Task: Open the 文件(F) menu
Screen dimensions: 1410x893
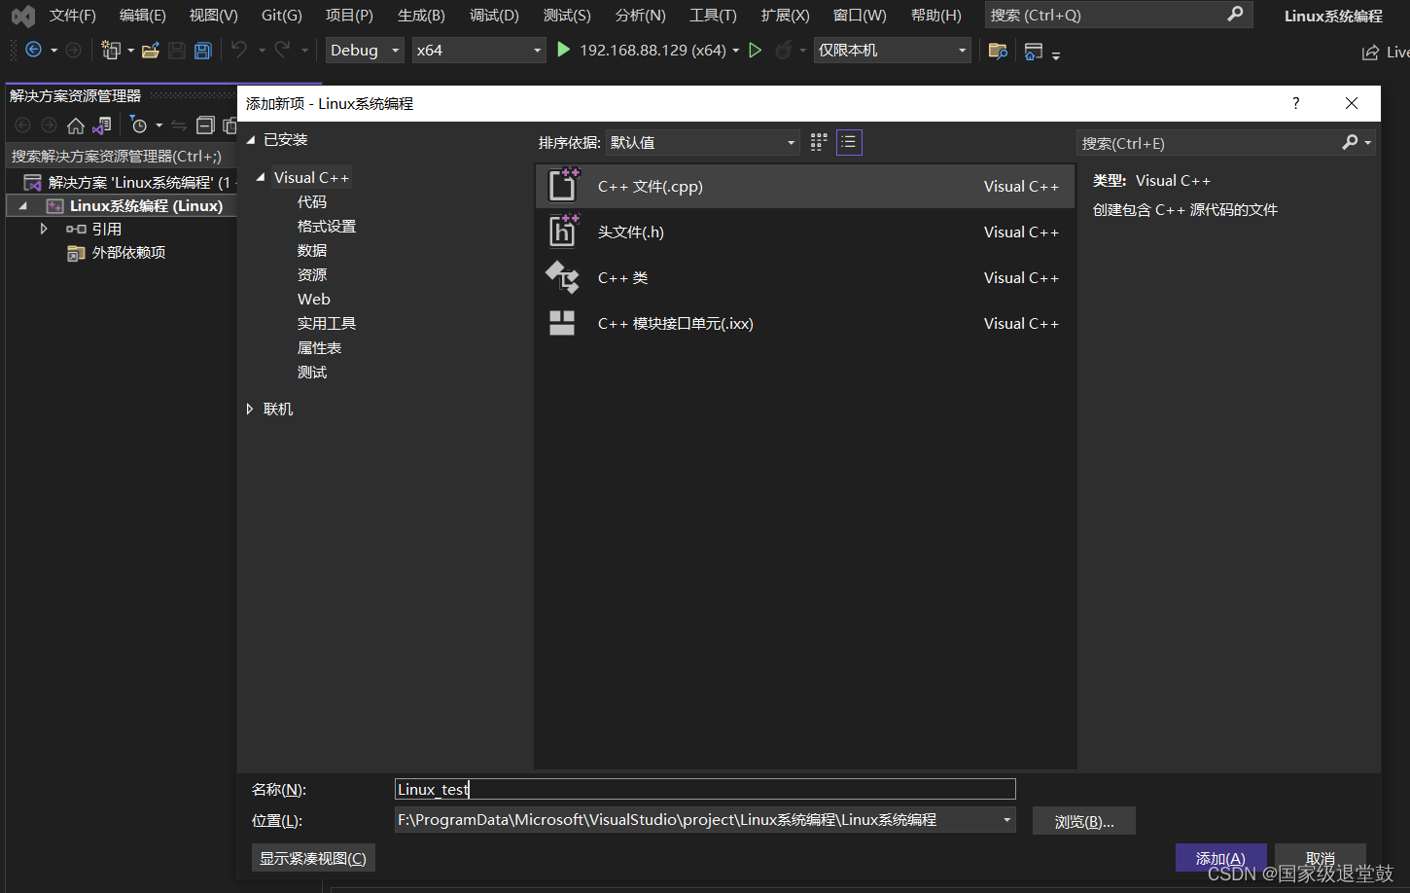Action: (73, 16)
